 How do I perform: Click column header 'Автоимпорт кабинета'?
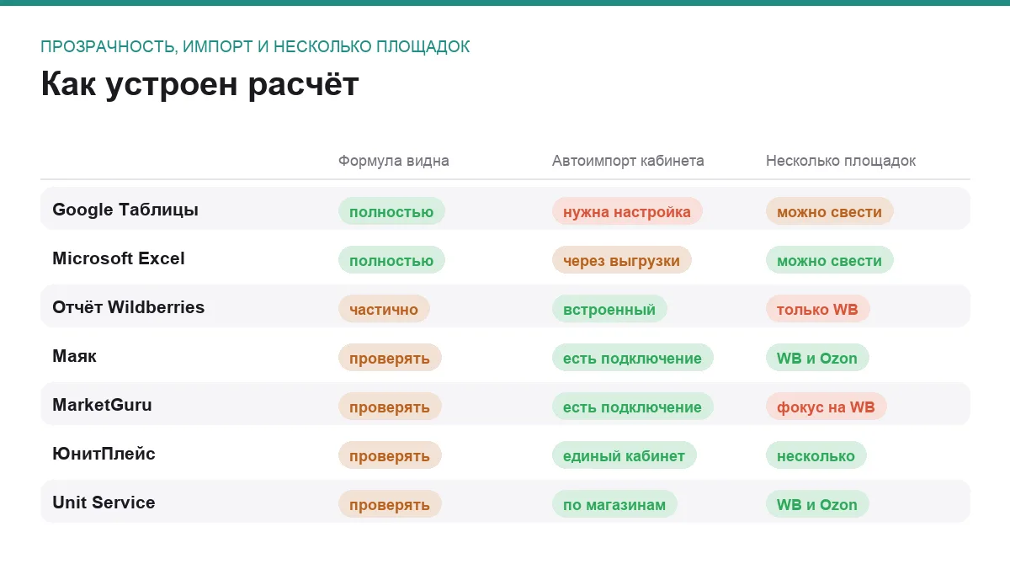[628, 161]
